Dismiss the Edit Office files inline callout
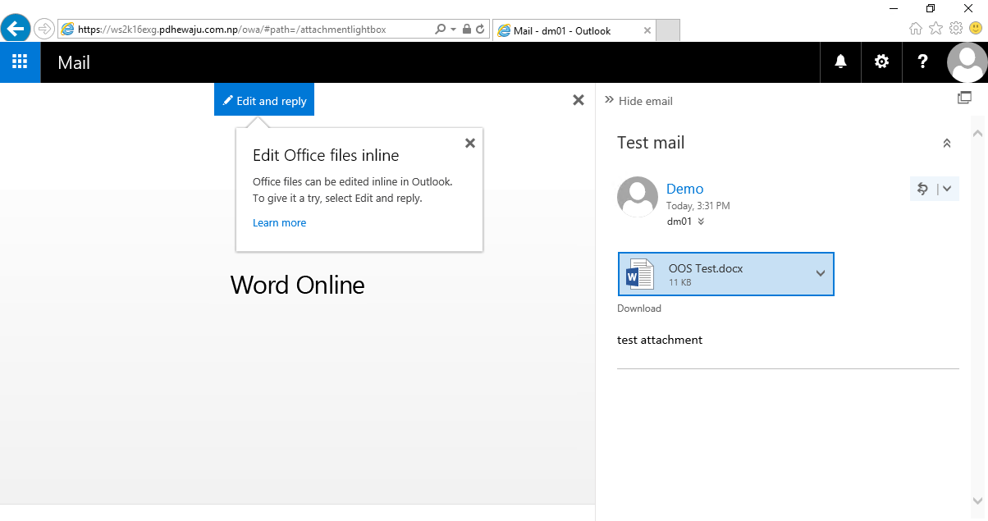 click(x=470, y=143)
